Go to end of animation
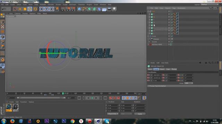The width and height of the screenshot is (222, 124). pos(105,98)
